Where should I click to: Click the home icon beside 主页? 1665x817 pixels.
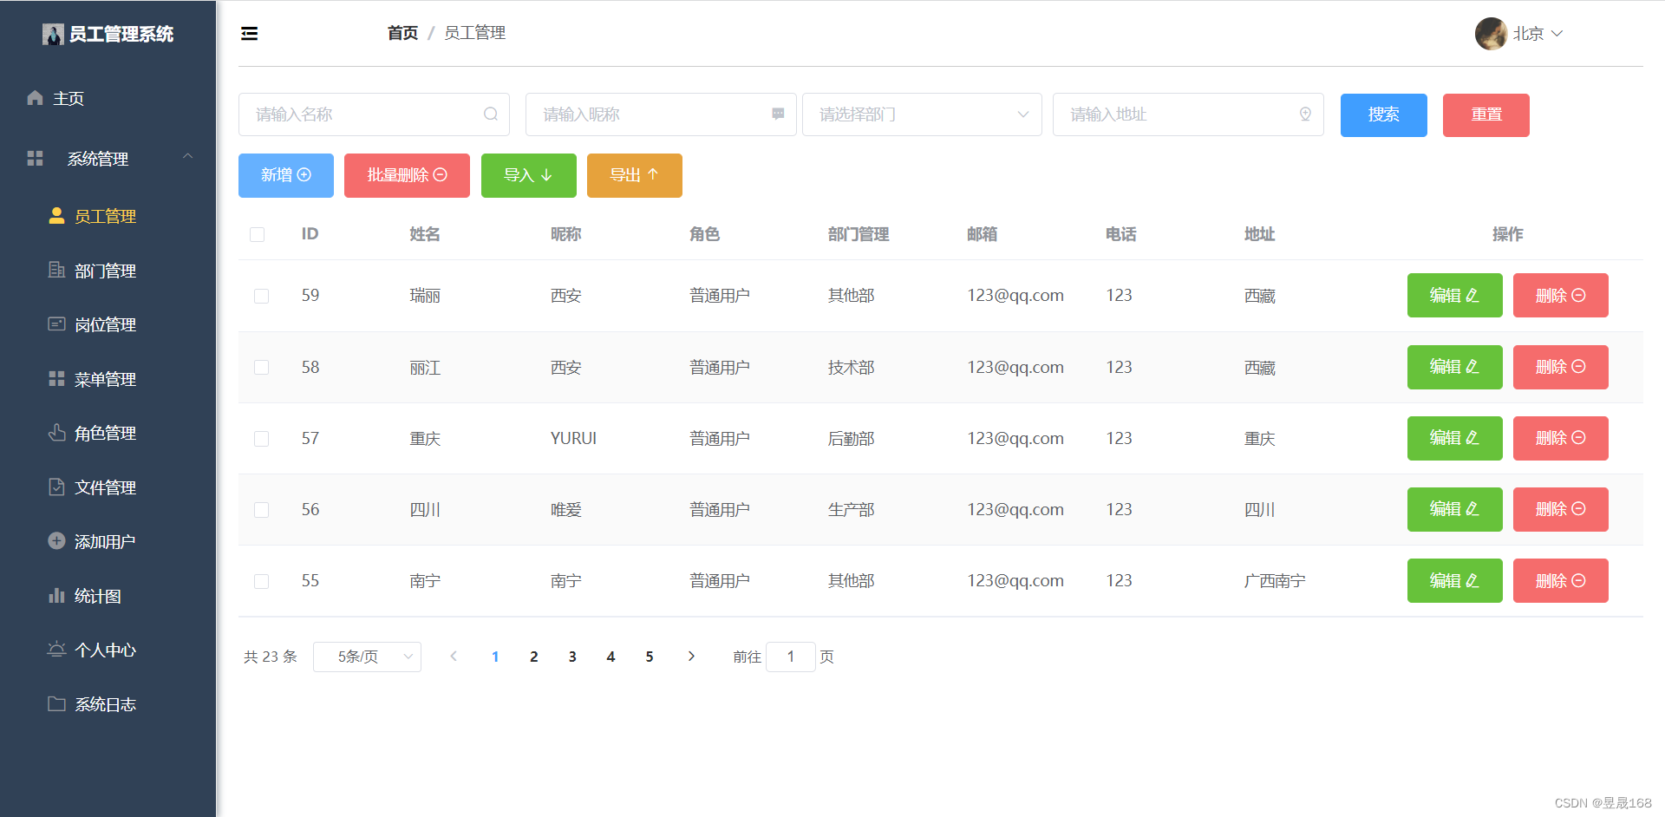click(35, 98)
